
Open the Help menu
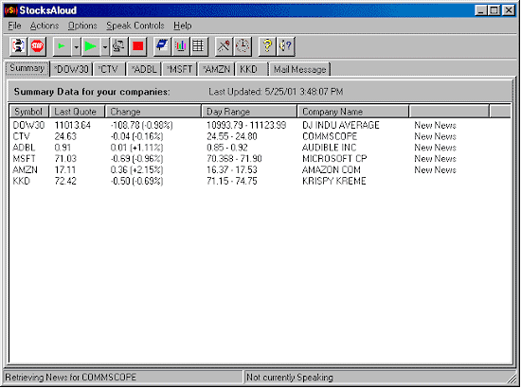[183, 26]
